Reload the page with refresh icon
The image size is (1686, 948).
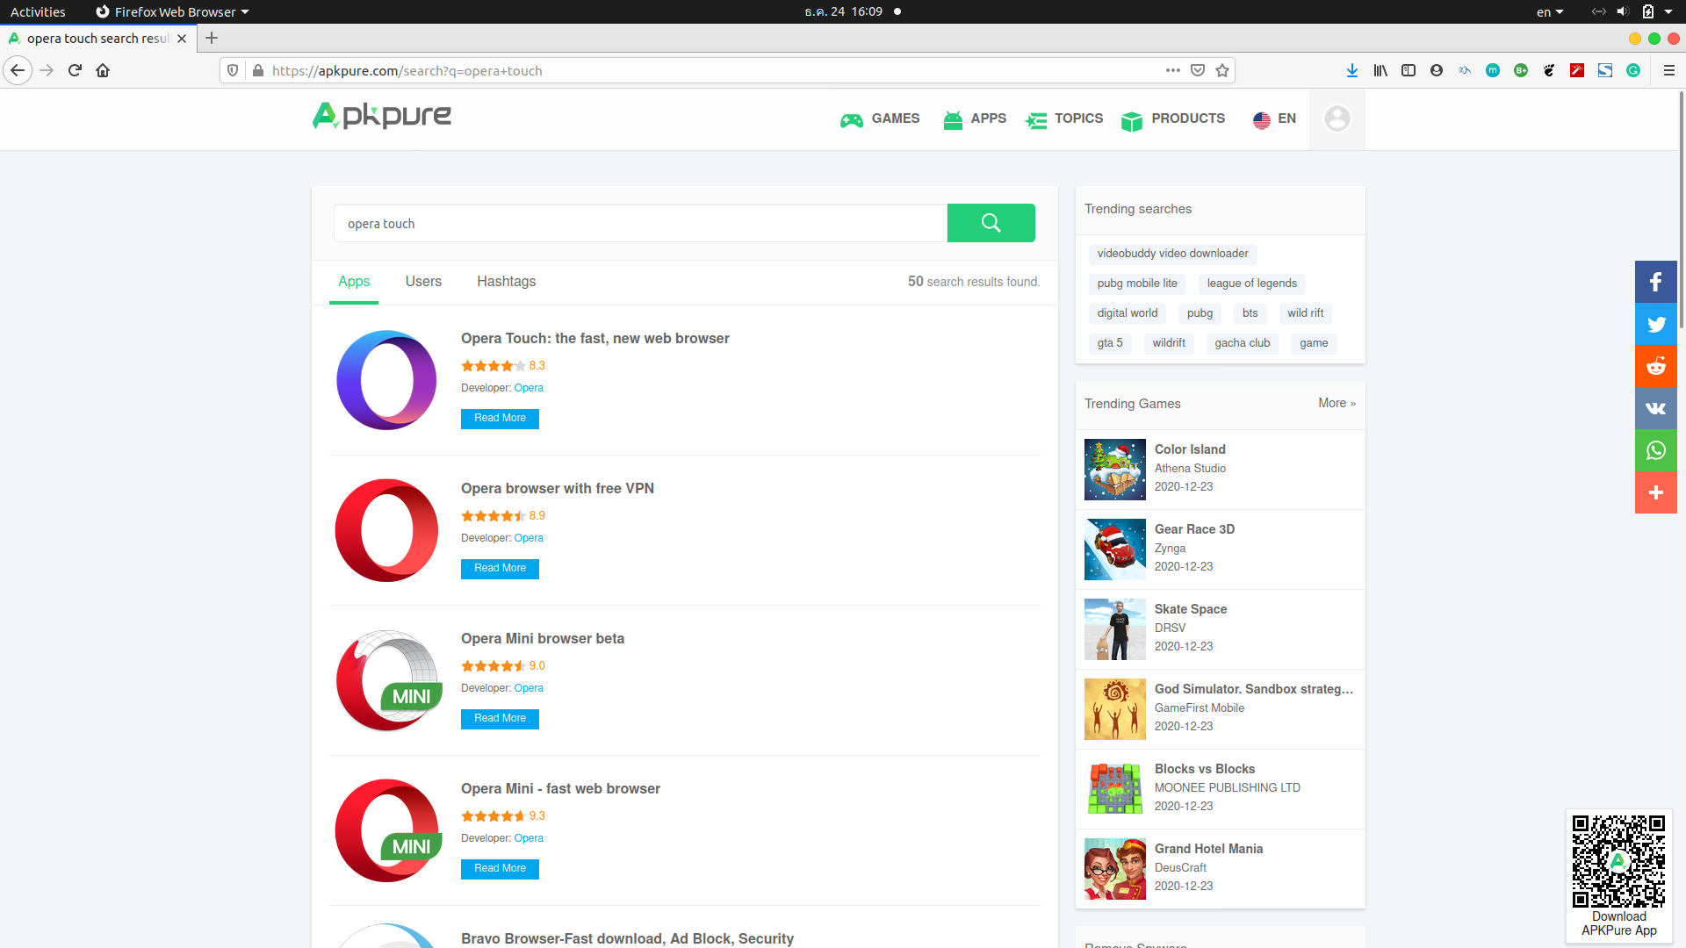pyautogui.click(x=75, y=70)
